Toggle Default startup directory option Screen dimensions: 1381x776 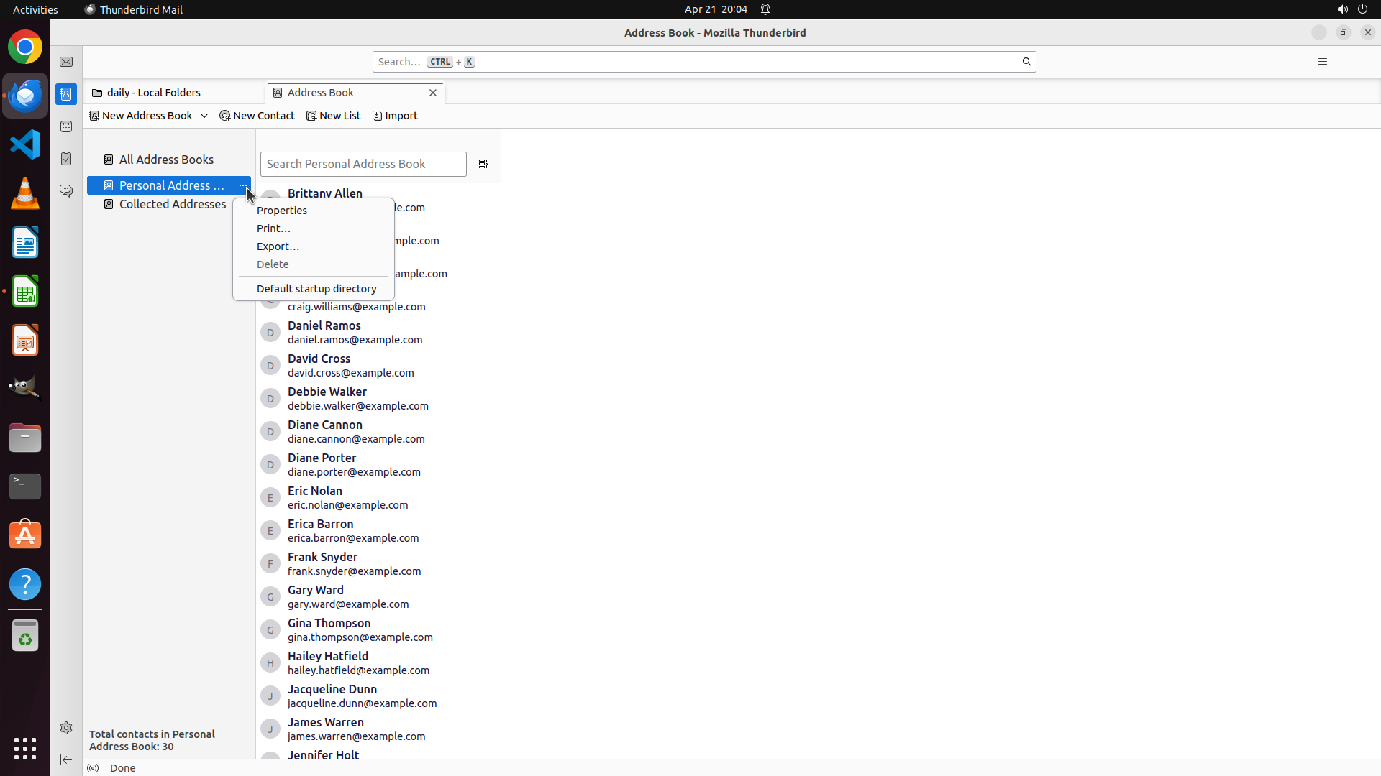pos(316,289)
